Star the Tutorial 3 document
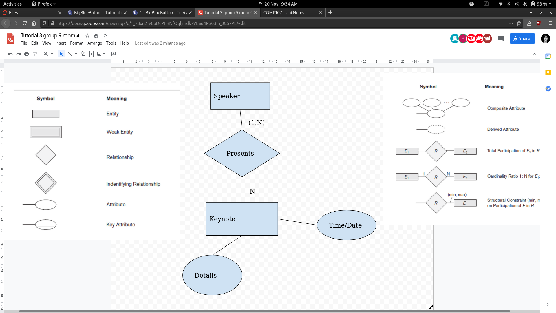 tap(87, 36)
